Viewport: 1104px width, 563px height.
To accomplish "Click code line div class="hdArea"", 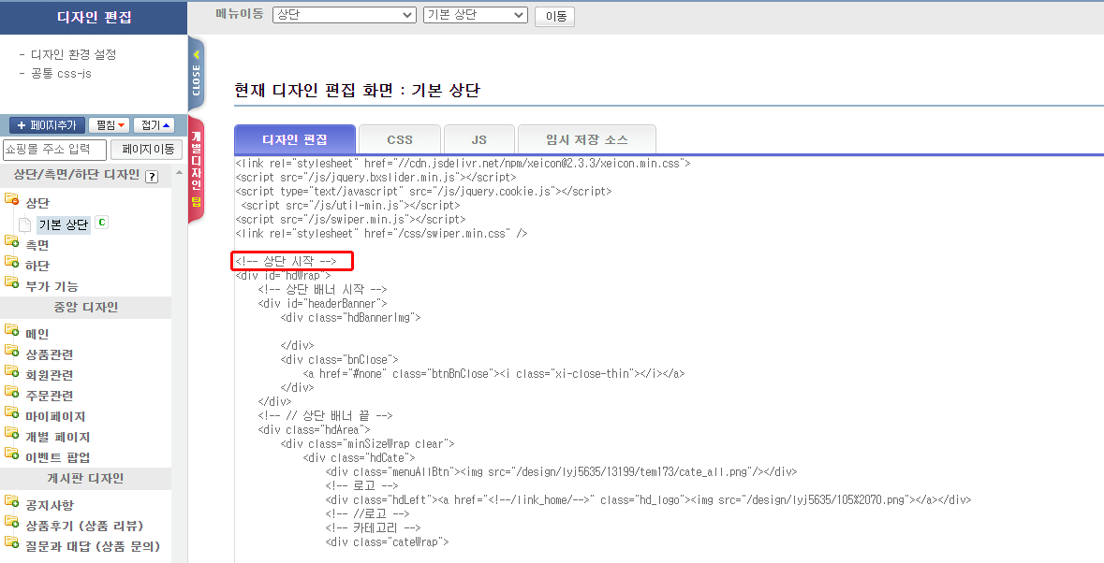I will click(x=314, y=429).
